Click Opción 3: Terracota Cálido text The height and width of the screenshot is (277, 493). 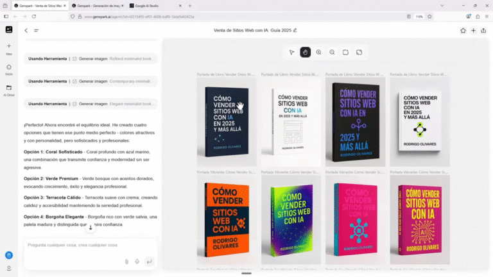(x=52, y=197)
